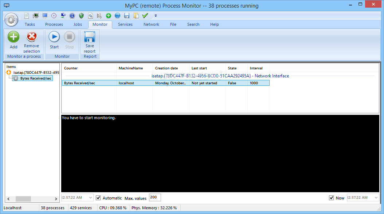Toggle the Now checkbox

click(331, 198)
